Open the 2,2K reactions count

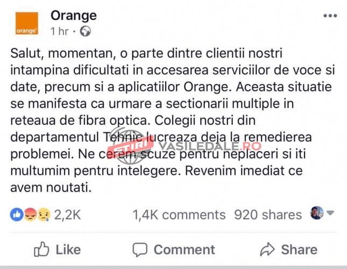click(x=68, y=215)
